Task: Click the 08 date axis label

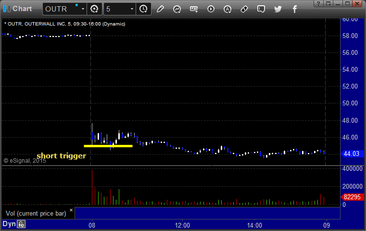Action: click(x=92, y=225)
